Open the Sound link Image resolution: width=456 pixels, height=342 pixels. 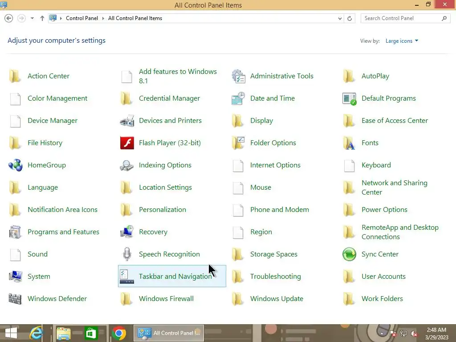[x=37, y=254]
